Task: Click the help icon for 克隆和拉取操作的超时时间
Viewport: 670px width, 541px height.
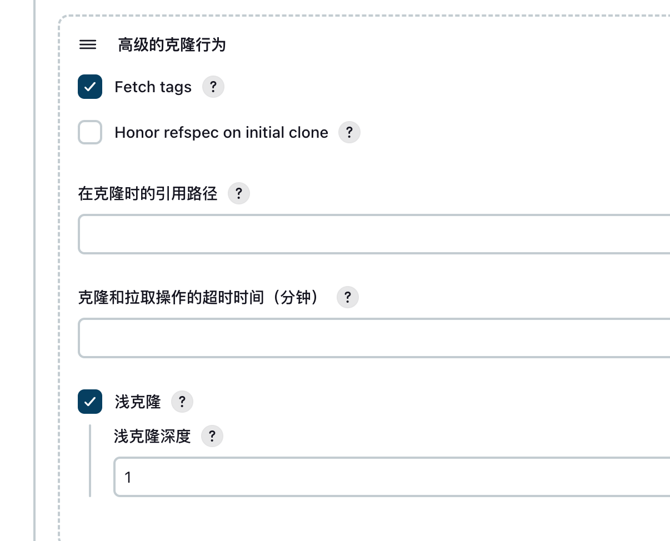Action: click(348, 298)
